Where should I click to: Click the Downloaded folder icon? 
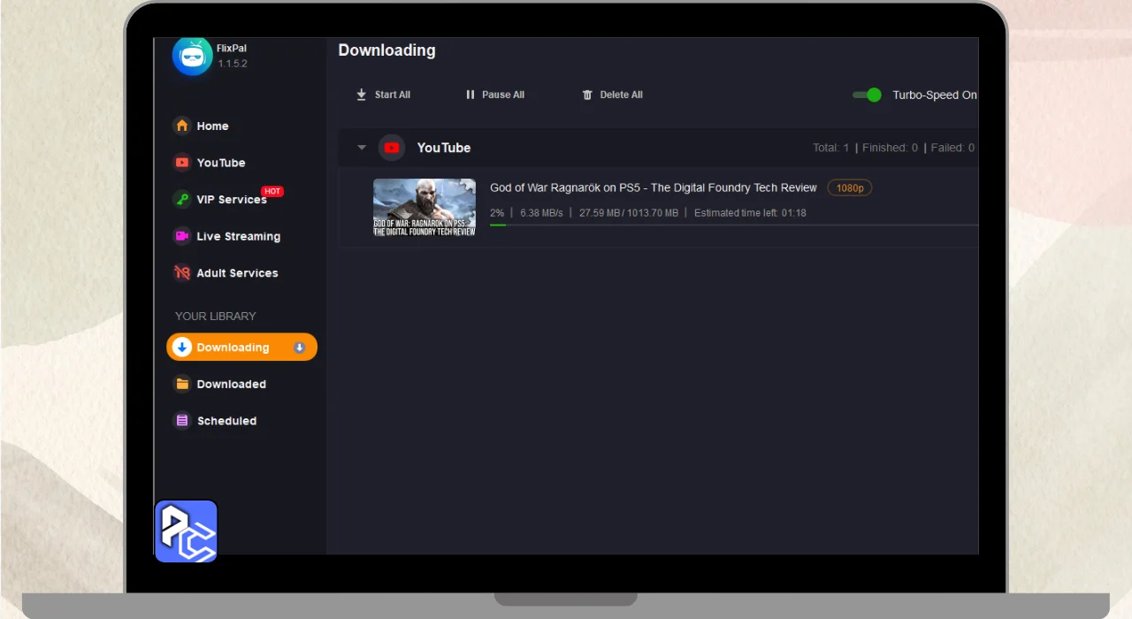tap(182, 384)
